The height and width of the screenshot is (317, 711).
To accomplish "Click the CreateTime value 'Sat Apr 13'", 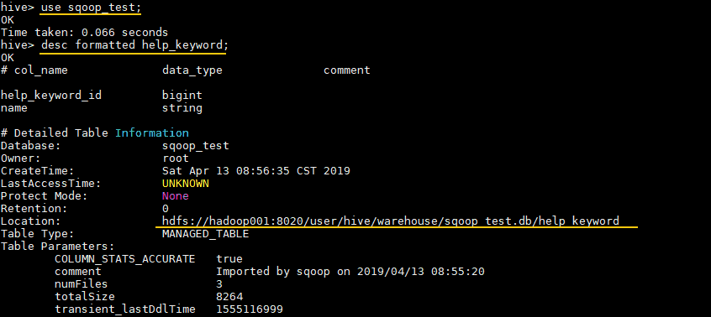I will point(196,171).
